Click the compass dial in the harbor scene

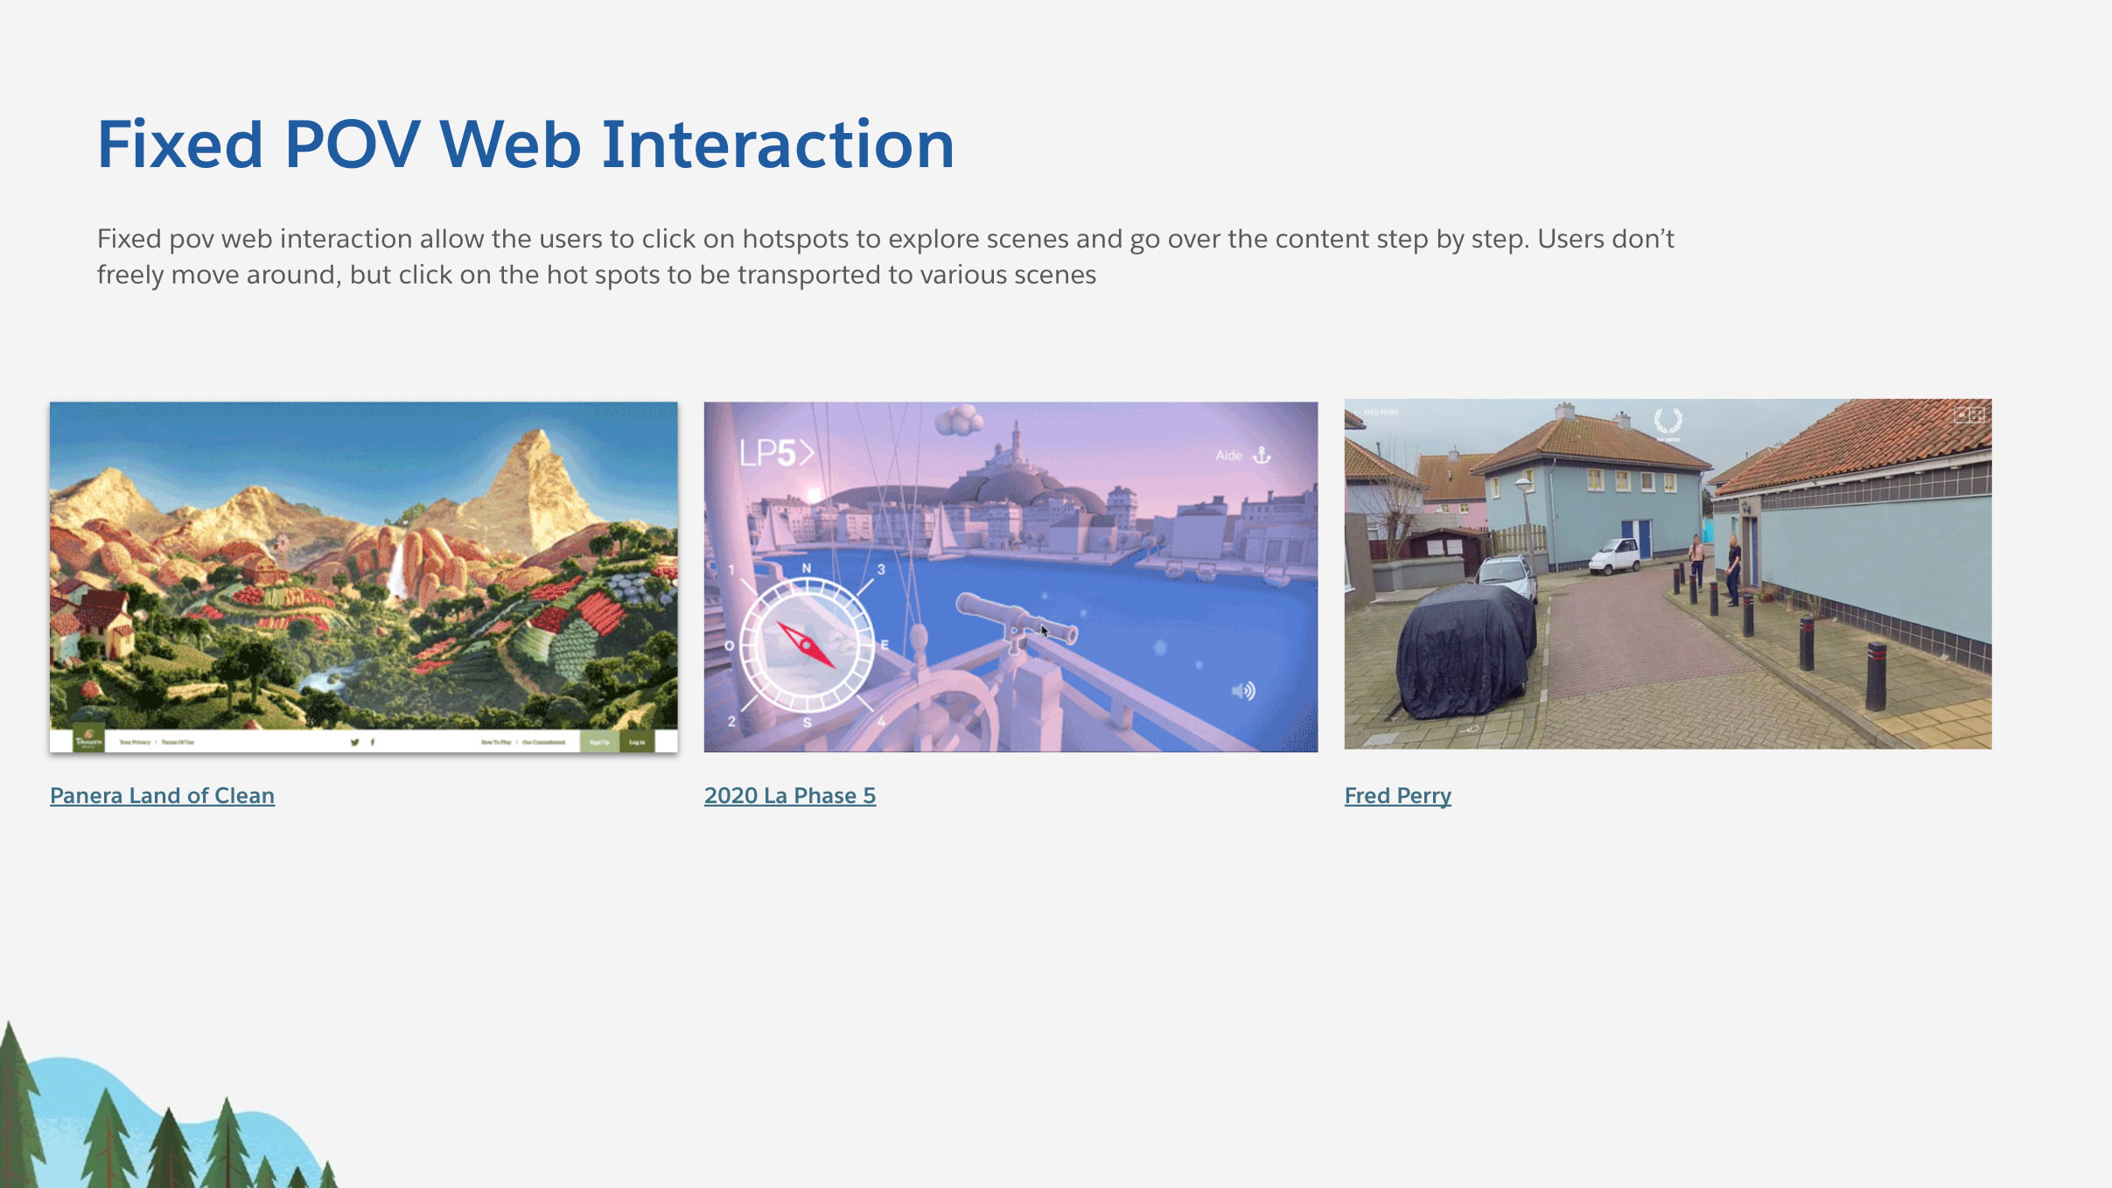point(807,646)
